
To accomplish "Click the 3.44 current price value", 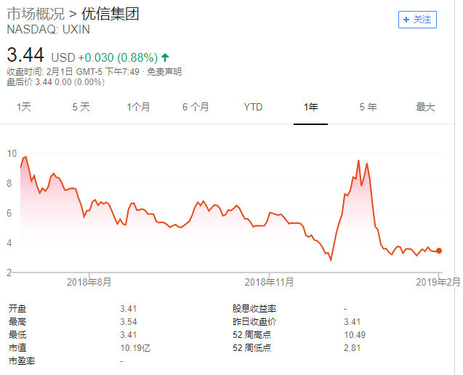I will coord(25,55).
